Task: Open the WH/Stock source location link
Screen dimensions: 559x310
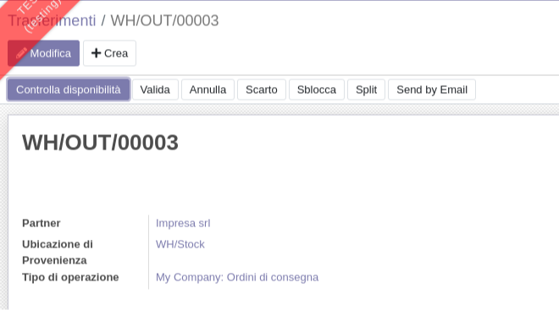Action: click(180, 244)
